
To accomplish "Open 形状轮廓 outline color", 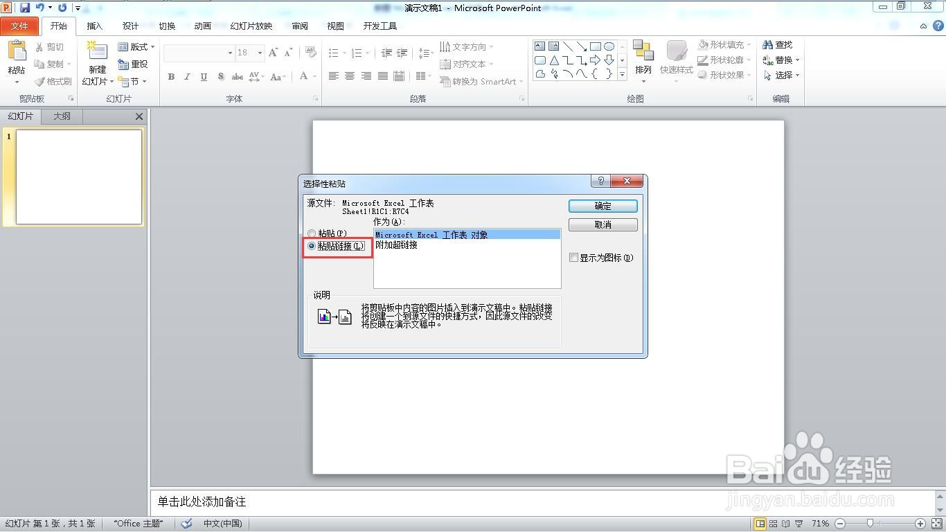I will tap(724, 60).
